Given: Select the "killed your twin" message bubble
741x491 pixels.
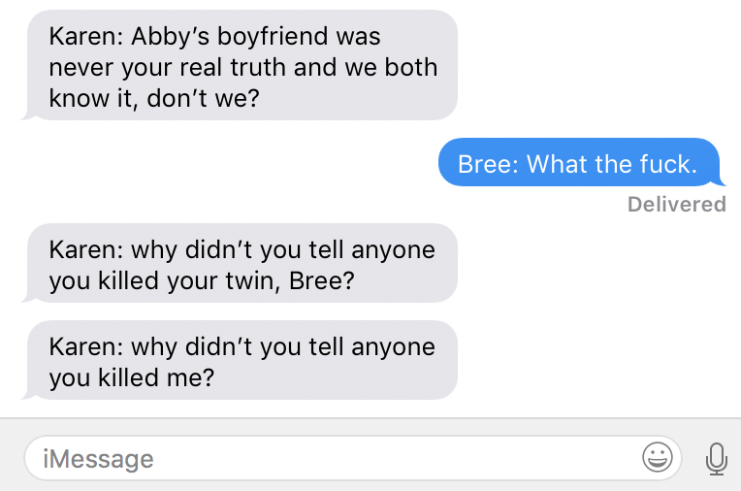Looking at the screenshot, I should pyautogui.click(x=240, y=263).
